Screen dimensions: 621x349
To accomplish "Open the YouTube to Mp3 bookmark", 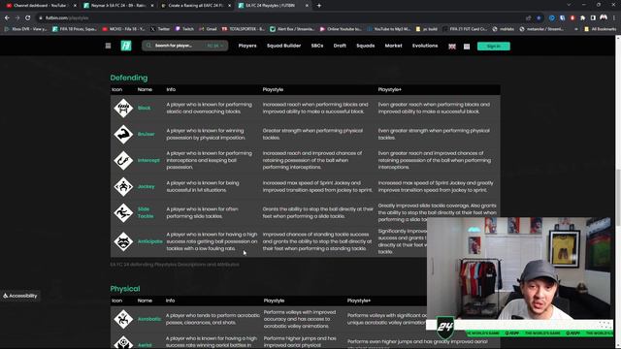I will (x=389, y=29).
